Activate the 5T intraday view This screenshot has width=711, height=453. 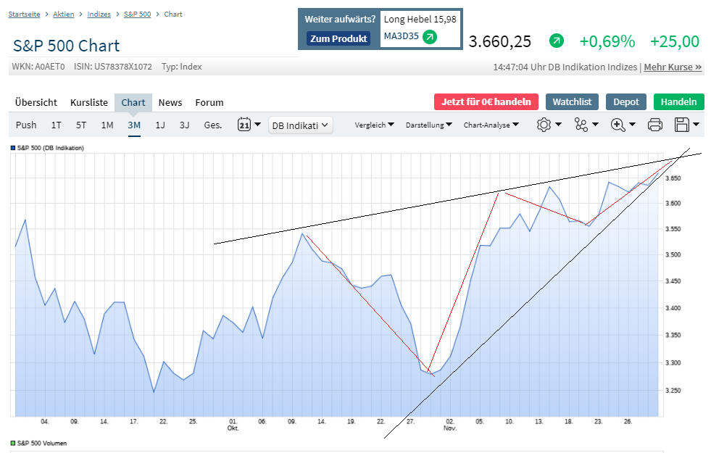(x=80, y=124)
